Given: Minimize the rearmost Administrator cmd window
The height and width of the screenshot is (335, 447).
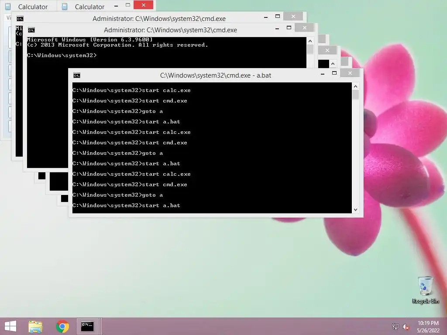Looking at the screenshot, I should click(x=266, y=17).
